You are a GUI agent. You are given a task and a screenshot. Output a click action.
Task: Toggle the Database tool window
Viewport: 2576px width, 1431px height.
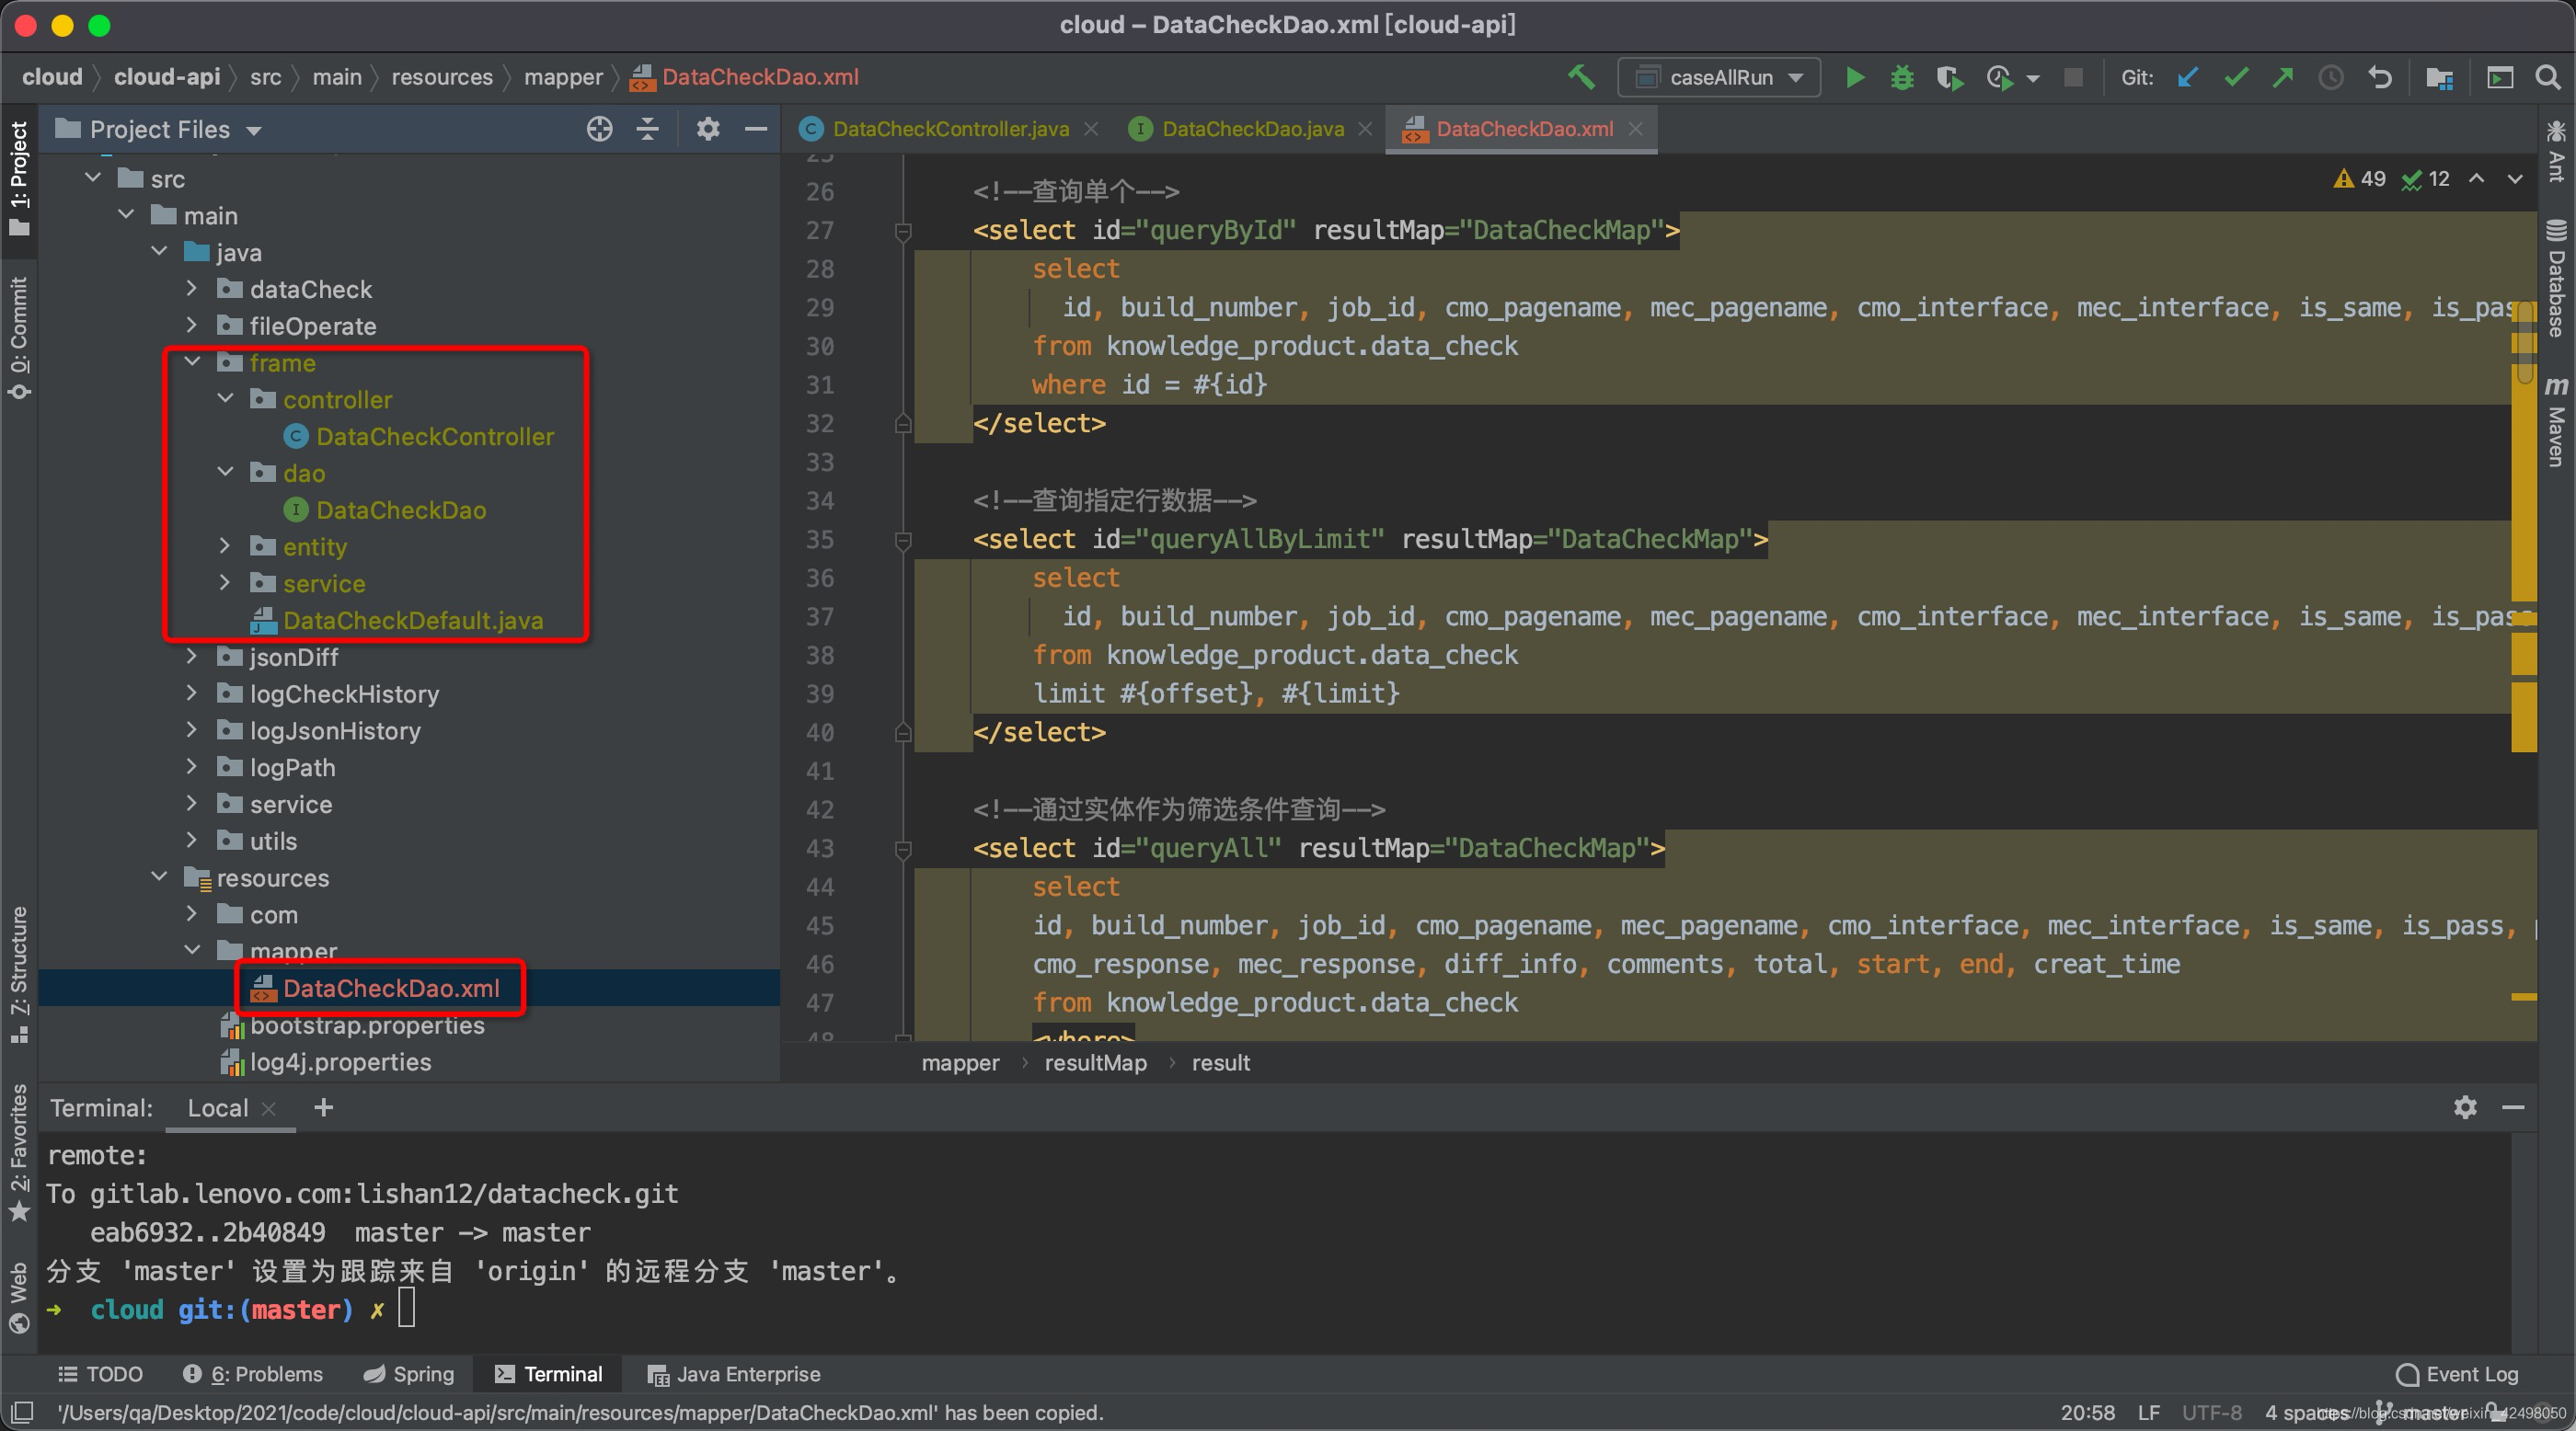click(2555, 278)
